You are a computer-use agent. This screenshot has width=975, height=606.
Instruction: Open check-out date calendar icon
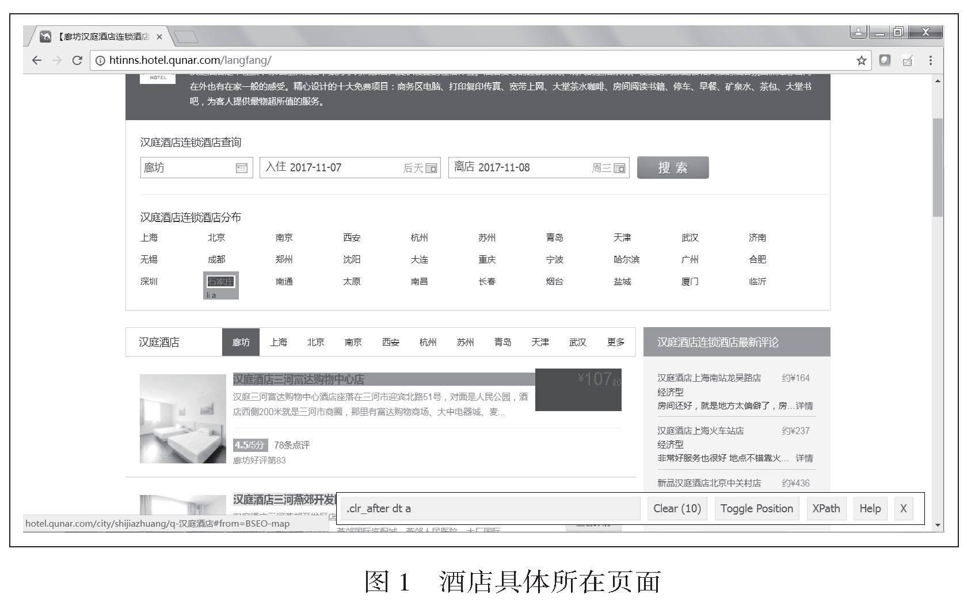click(x=619, y=168)
